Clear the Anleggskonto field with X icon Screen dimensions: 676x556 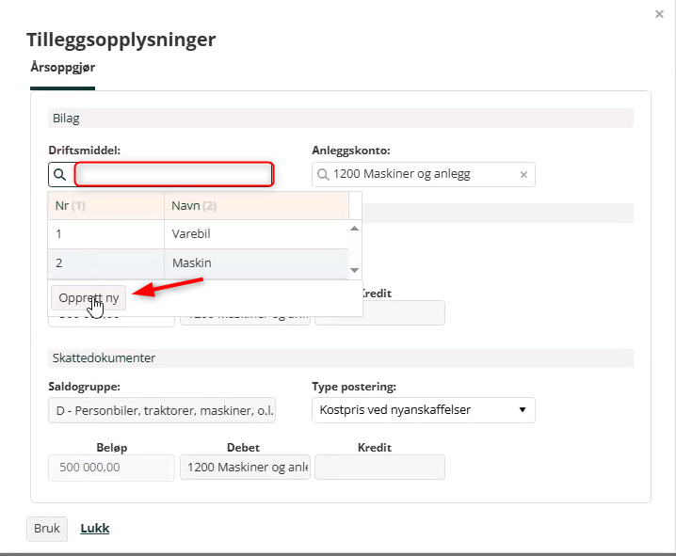click(523, 174)
